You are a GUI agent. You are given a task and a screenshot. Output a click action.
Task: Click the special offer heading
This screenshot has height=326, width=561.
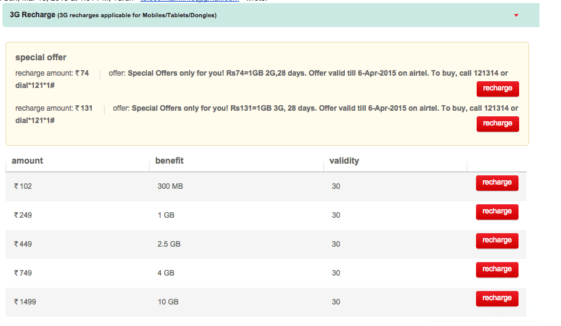[41, 58]
